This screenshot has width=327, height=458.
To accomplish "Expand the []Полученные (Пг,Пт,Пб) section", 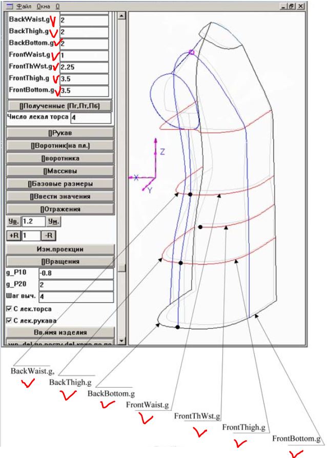I will pyautogui.click(x=59, y=106).
